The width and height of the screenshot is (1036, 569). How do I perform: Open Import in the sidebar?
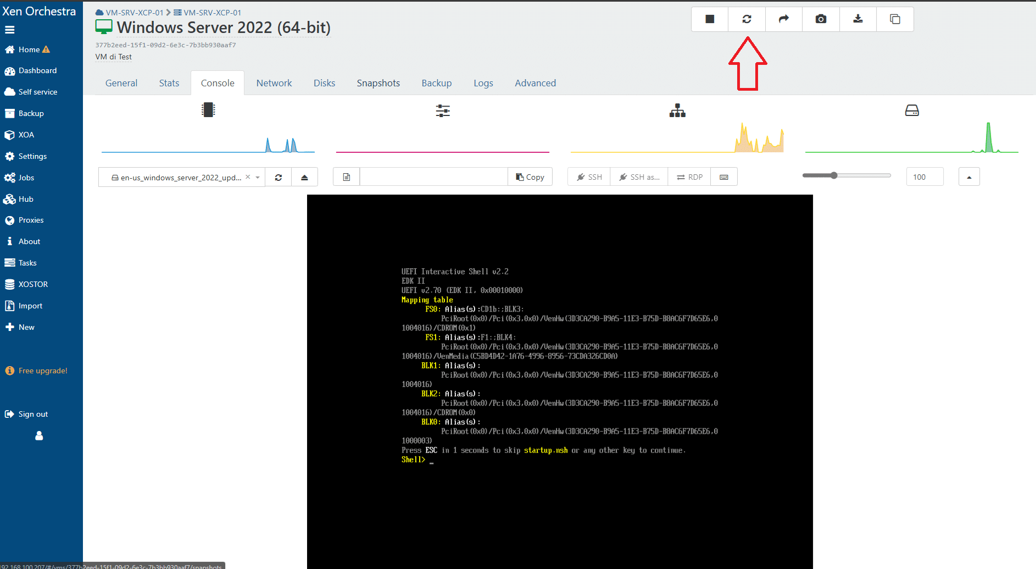(24, 306)
